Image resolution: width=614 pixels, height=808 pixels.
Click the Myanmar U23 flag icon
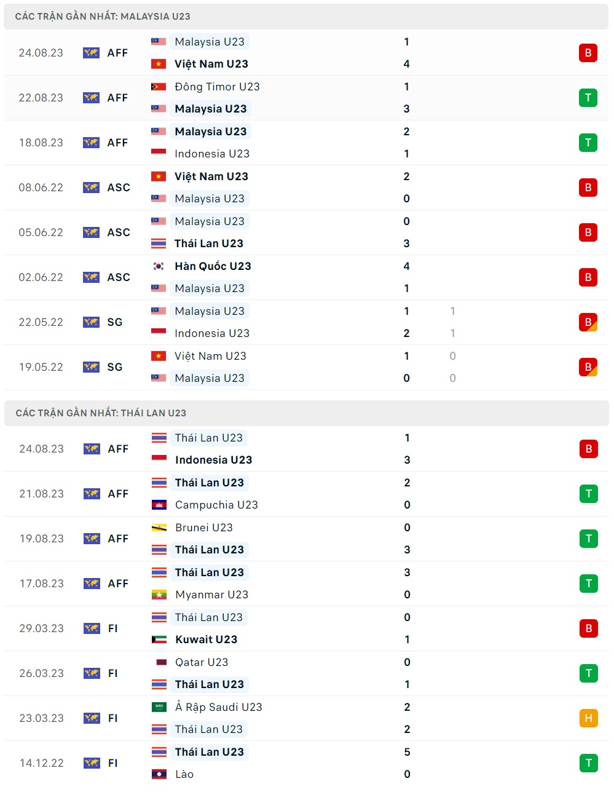[x=159, y=595]
